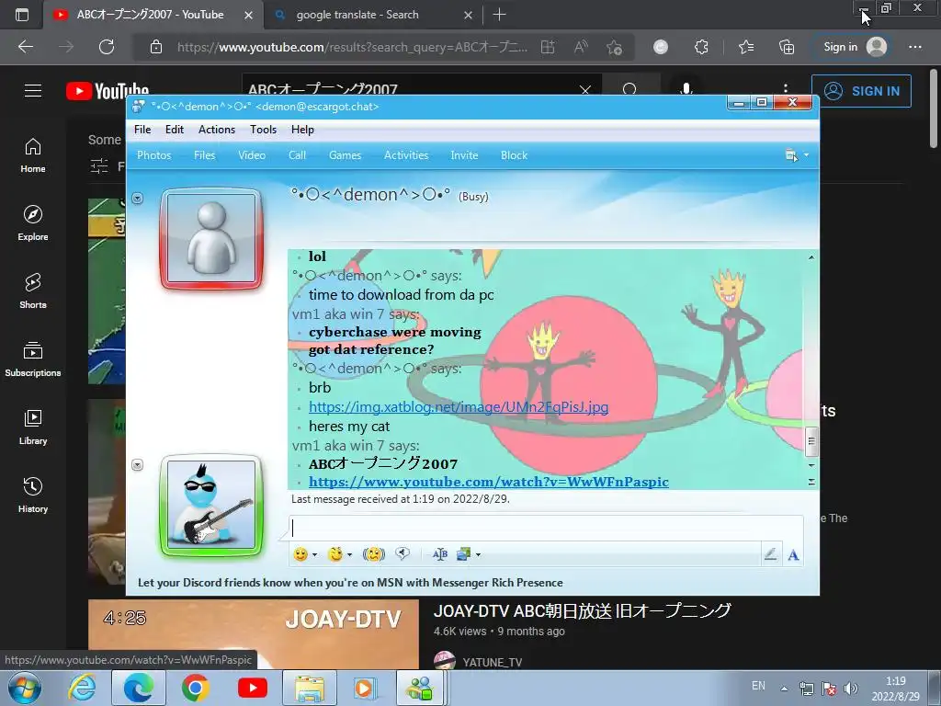941x706 pixels.
Task: Click the voice clip icon
Action: coord(402,554)
